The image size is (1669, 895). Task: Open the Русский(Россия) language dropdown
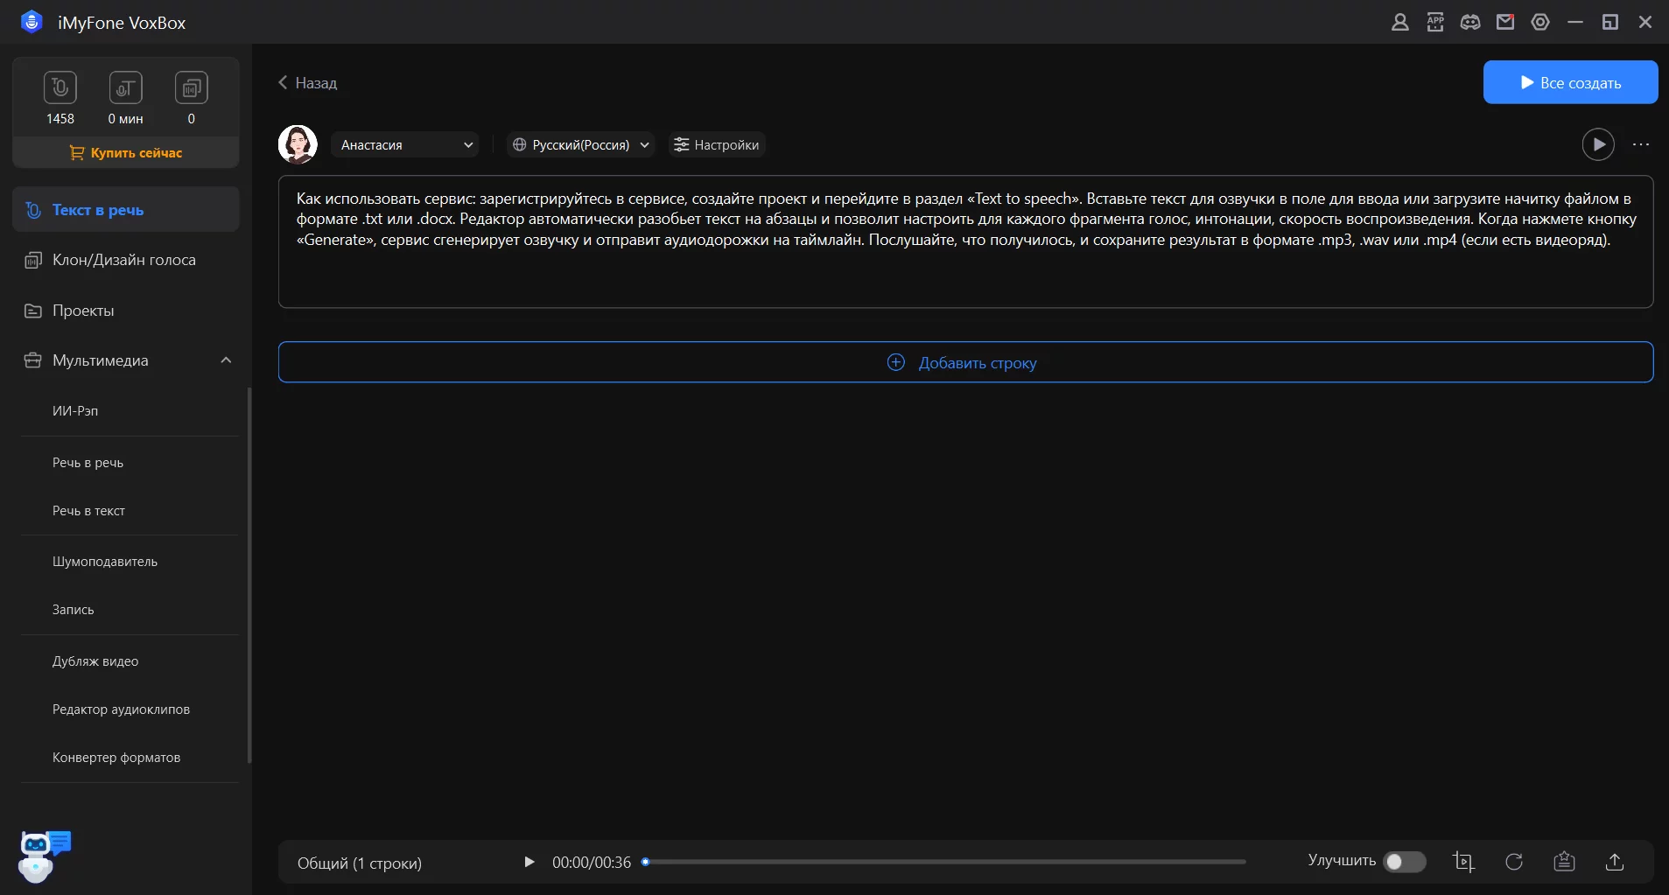[581, 145]
